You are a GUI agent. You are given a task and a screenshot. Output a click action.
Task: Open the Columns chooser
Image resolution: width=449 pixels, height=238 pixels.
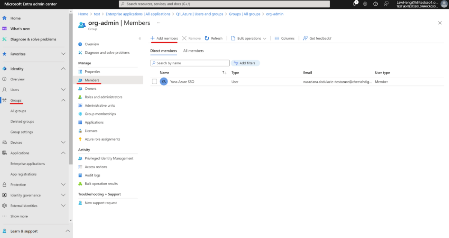coord(285,38)
